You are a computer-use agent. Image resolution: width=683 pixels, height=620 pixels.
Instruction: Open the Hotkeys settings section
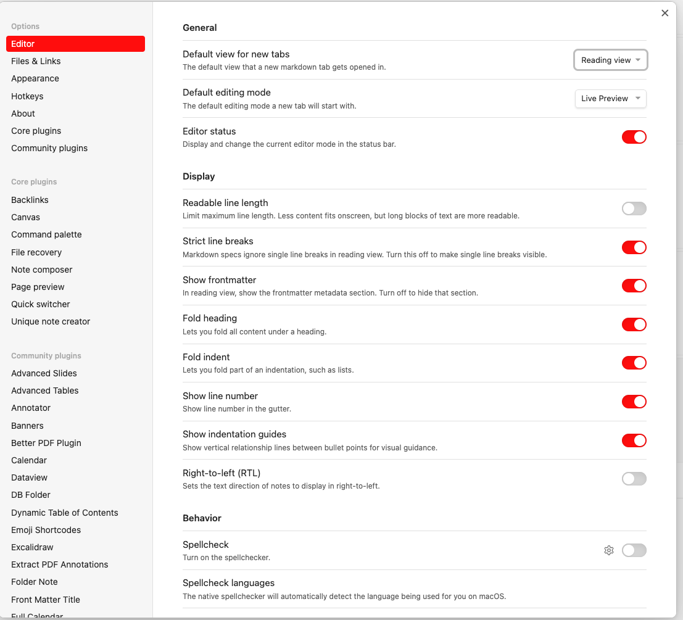(x=27, y=96)
